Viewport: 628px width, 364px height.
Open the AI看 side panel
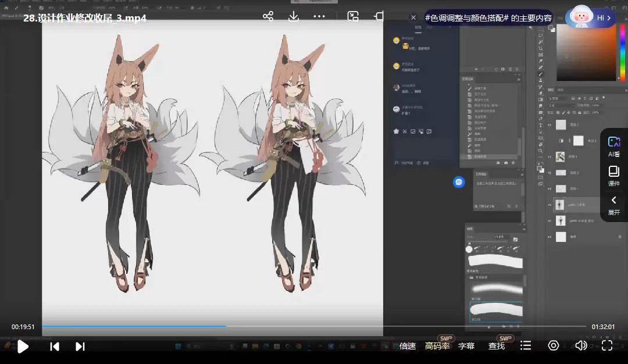(613, 147)
